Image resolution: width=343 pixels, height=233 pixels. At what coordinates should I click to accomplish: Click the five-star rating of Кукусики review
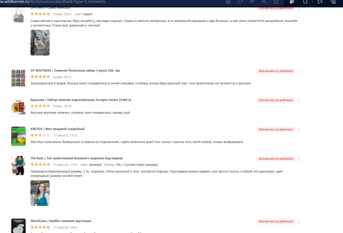(x=40, y=106)
